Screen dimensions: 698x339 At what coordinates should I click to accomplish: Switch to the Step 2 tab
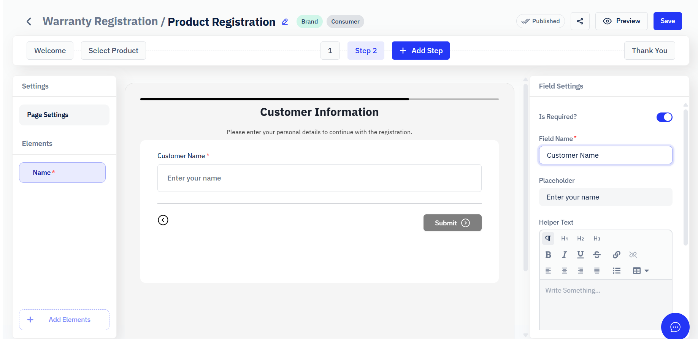pyautogui.click(x=366, y=51)
